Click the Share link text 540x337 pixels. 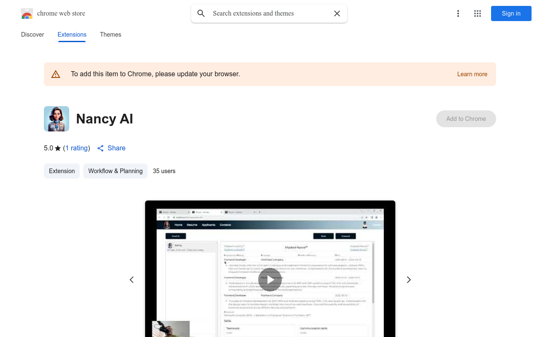click(x=116, y=148)
